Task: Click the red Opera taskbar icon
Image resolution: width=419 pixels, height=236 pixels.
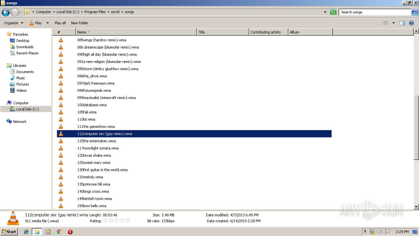Action: (70, 232)
